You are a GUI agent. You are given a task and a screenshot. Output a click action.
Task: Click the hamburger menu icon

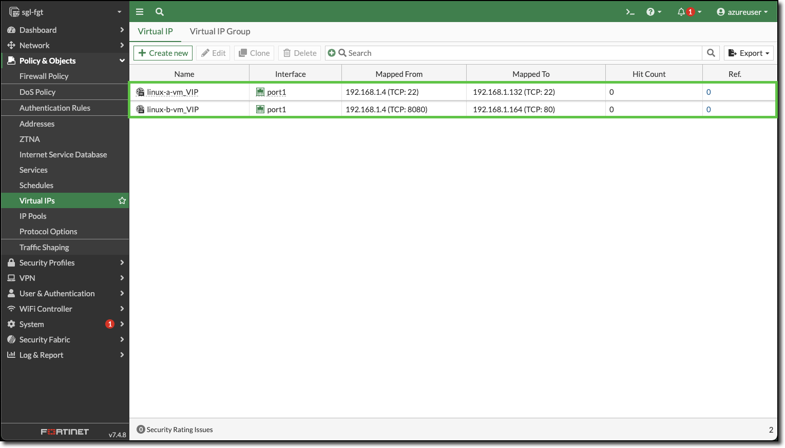click(x=139, y=11)
